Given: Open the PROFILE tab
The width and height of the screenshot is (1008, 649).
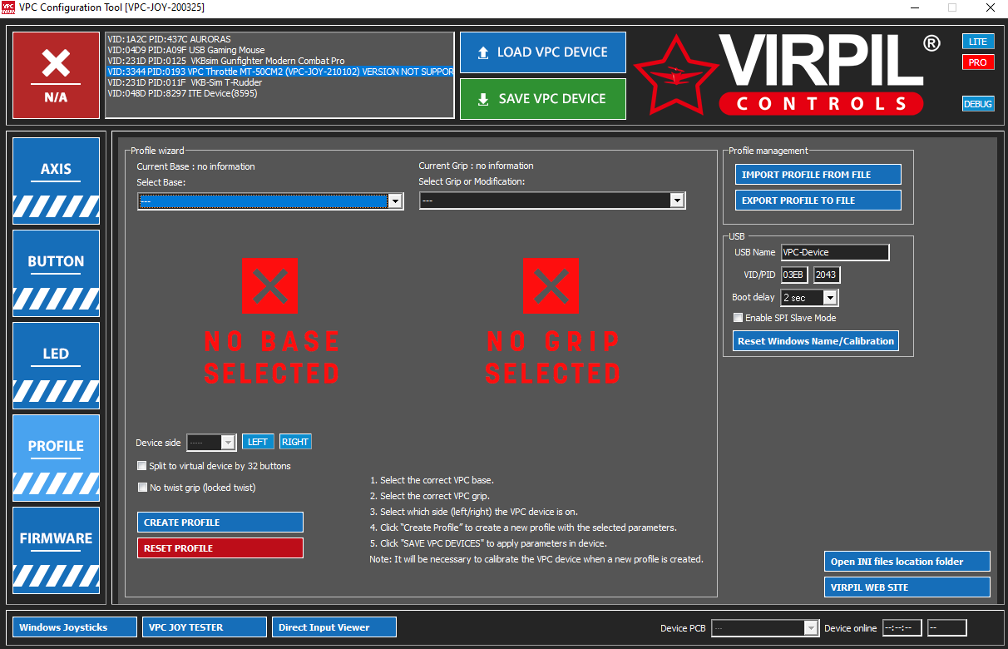Looking at the screenshot, I should (56, 458).
